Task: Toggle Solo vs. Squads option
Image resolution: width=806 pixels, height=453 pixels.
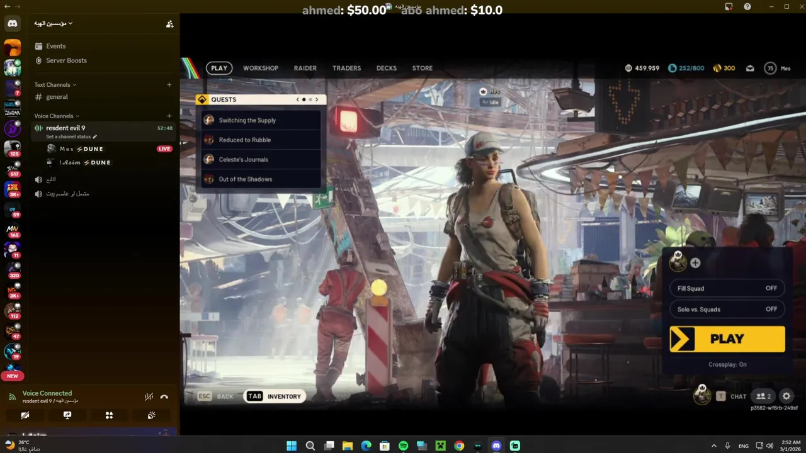Action: coord(727,309)
